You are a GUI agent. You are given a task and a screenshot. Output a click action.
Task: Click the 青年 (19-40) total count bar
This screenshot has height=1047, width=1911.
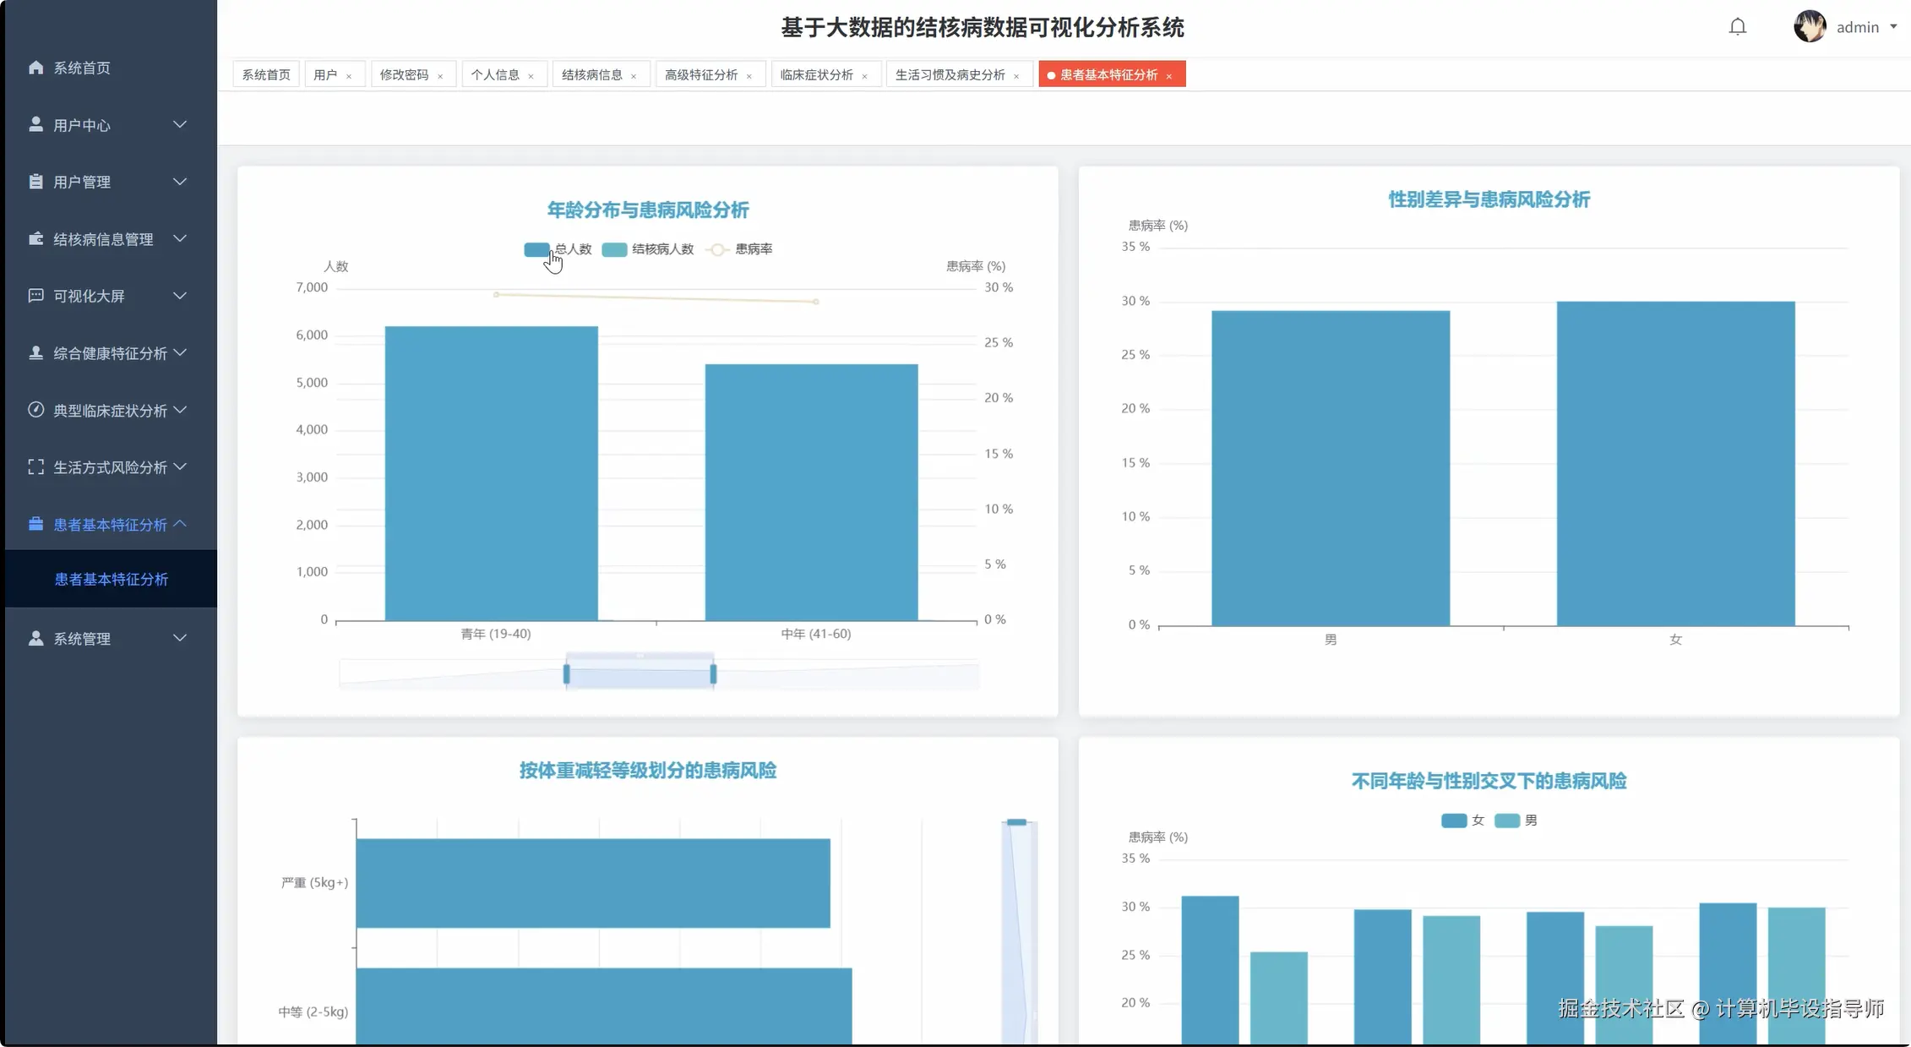(x=492, y=473)
